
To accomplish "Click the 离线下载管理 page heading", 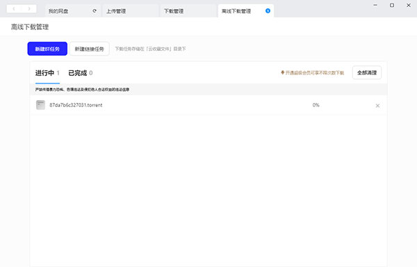I will [30, 27].
